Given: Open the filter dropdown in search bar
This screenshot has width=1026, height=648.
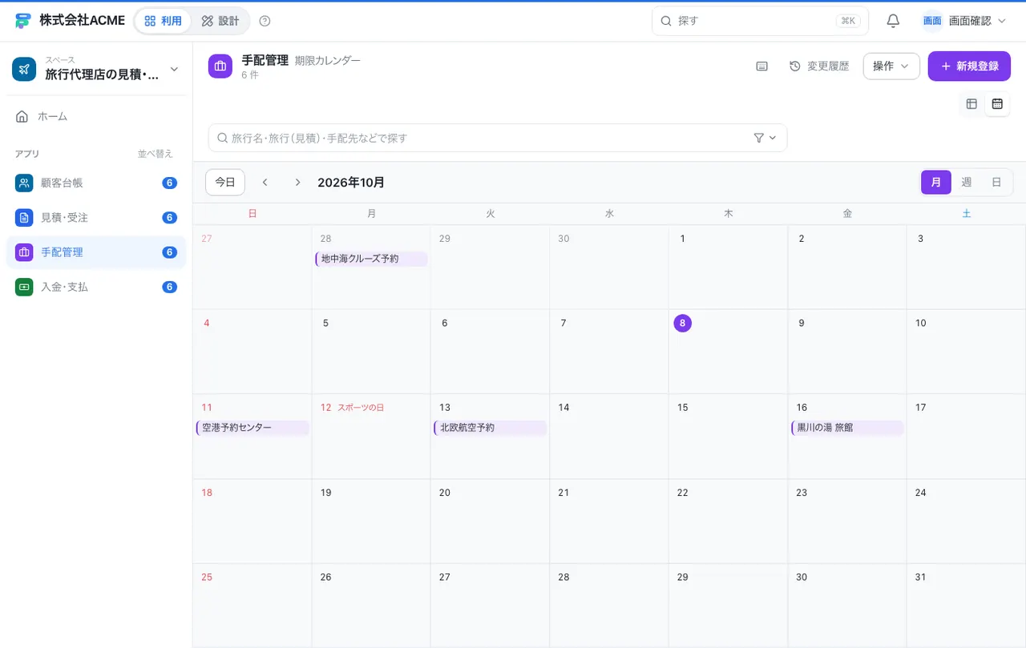Looking at the screenshot, I should (x=765, y=138).
